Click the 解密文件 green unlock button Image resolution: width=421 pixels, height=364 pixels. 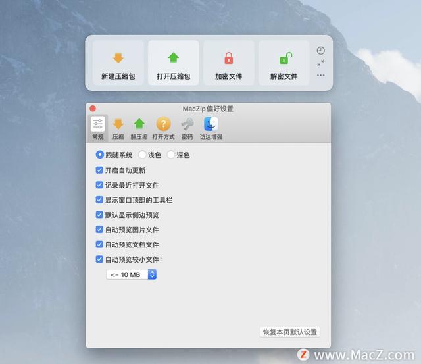284,63
